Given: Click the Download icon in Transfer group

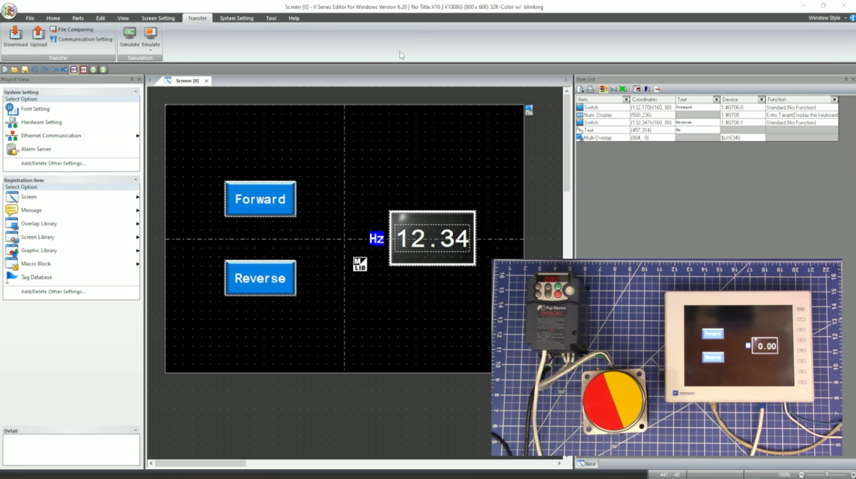Looking at the screenshot, I should 15,37.
